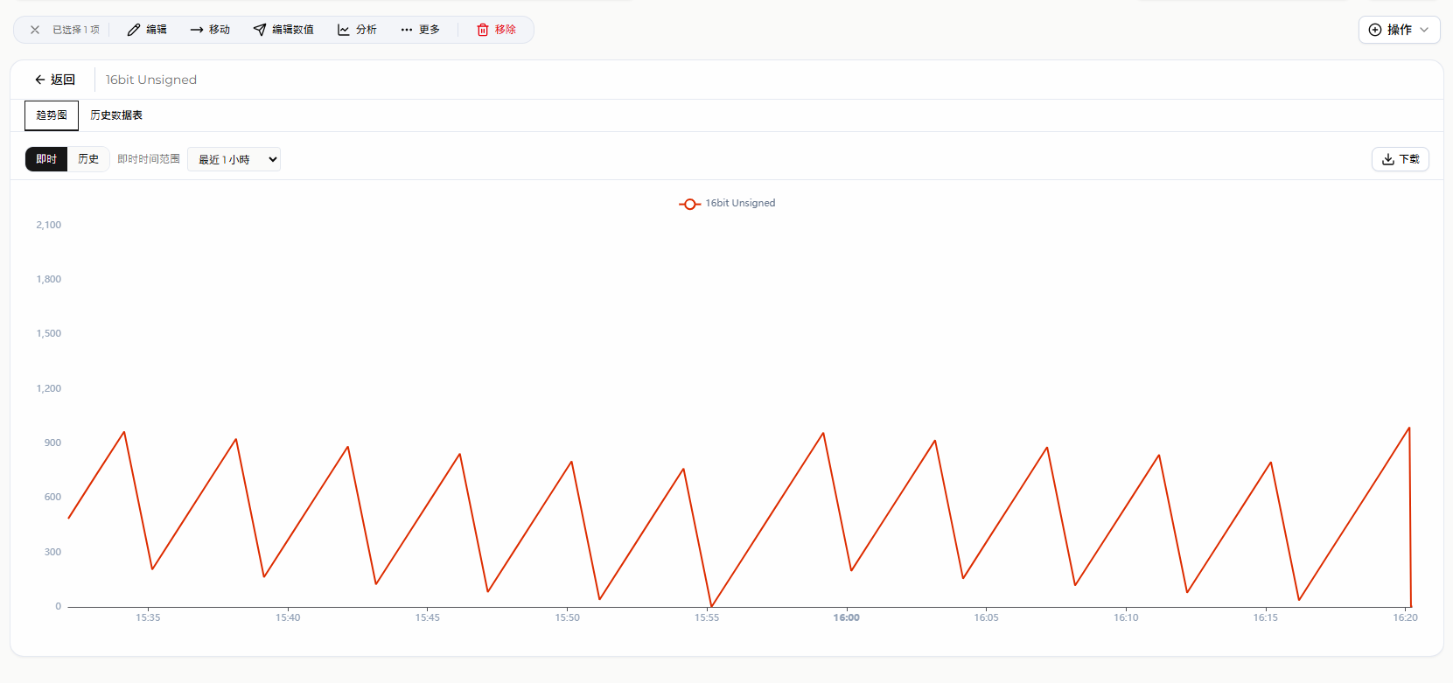Screen dimensions: 1453x683
Task: Click the trash 移除 icon
Action: pyautogui.click(x=483, y=30)
